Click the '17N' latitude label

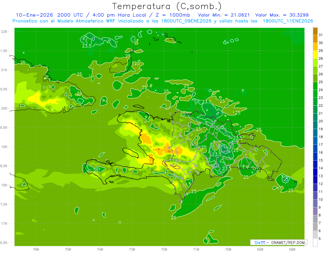click(4, 224)
